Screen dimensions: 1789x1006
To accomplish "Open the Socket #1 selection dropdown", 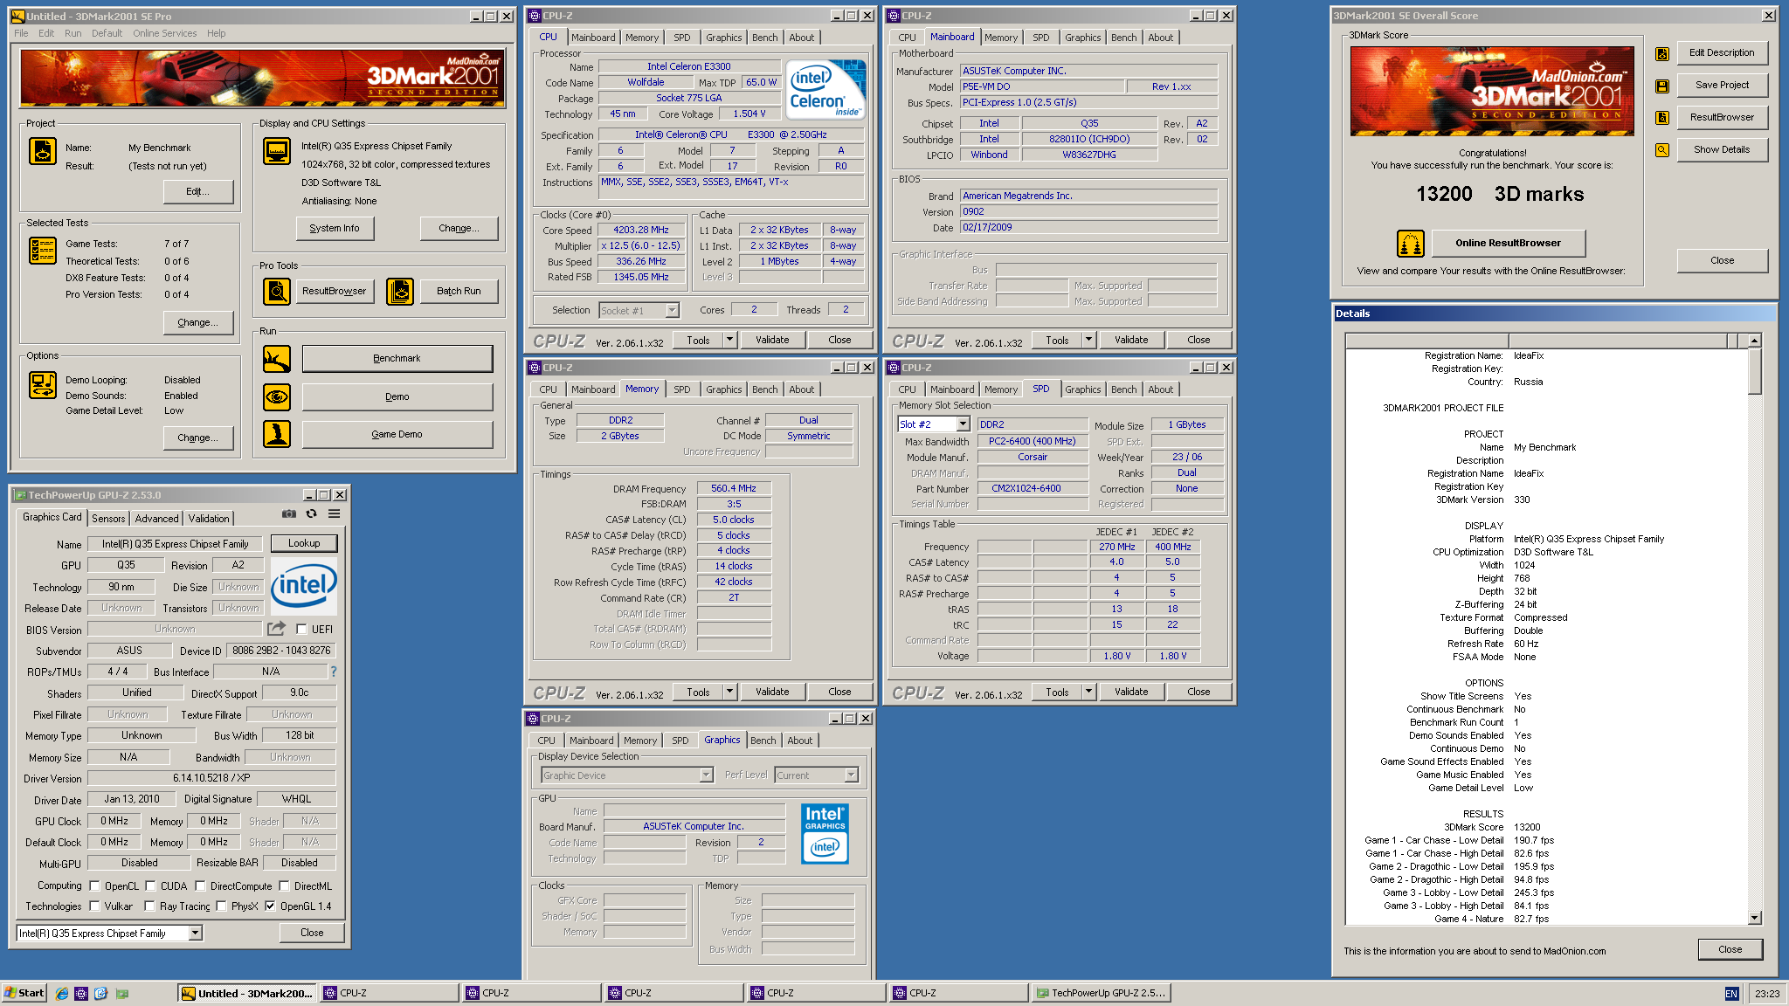I will (672, 310).
